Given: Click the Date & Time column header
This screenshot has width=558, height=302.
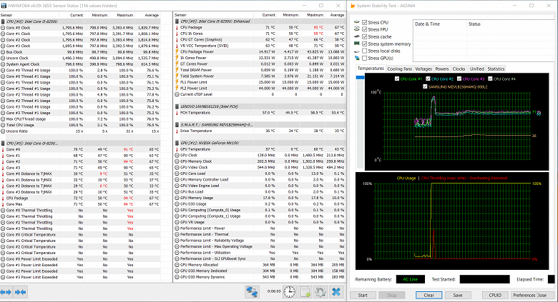Looking at the screenshot, I should click(427, 24).
